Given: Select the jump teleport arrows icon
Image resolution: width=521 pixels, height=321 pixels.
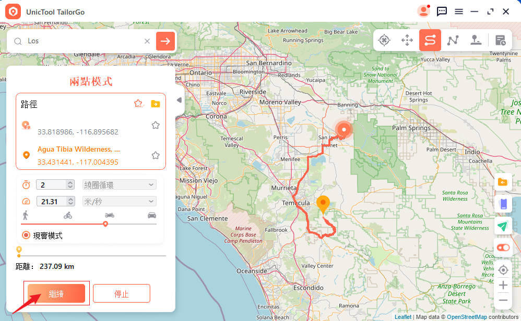Looking at the screenshot, I should click(x=407, y=40).
